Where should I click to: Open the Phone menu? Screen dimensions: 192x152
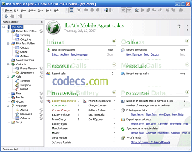coord(8,10)
